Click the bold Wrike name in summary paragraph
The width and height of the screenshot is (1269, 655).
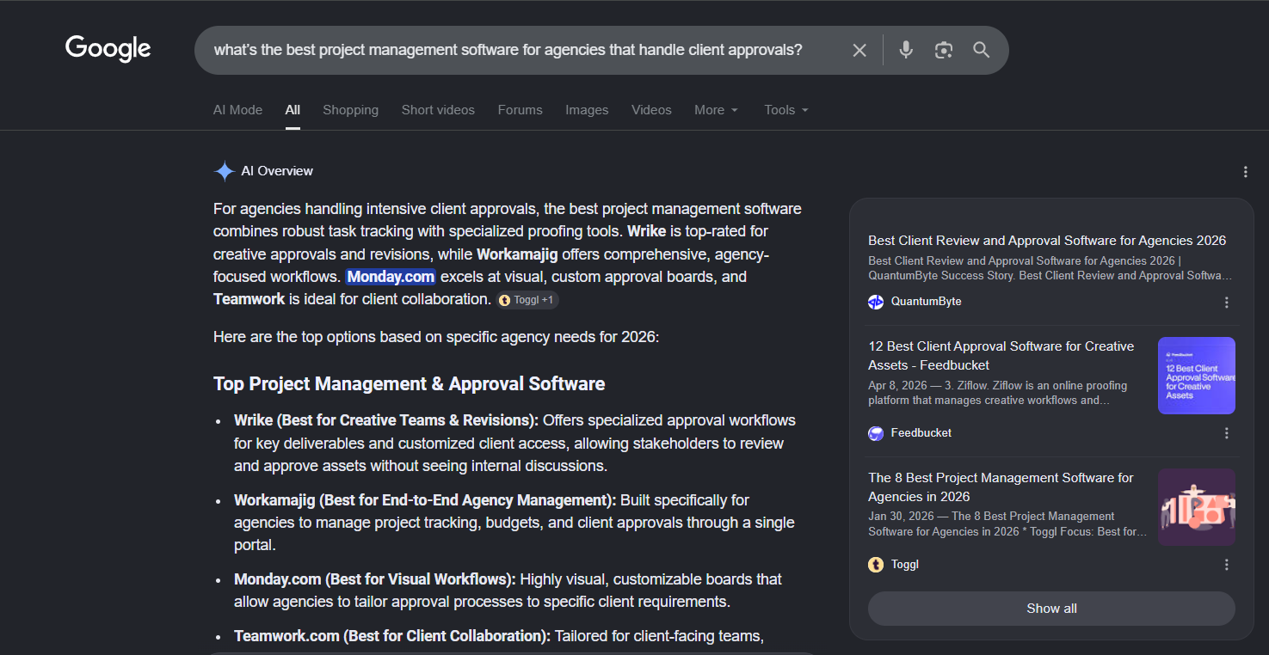(x=647, y=231)
